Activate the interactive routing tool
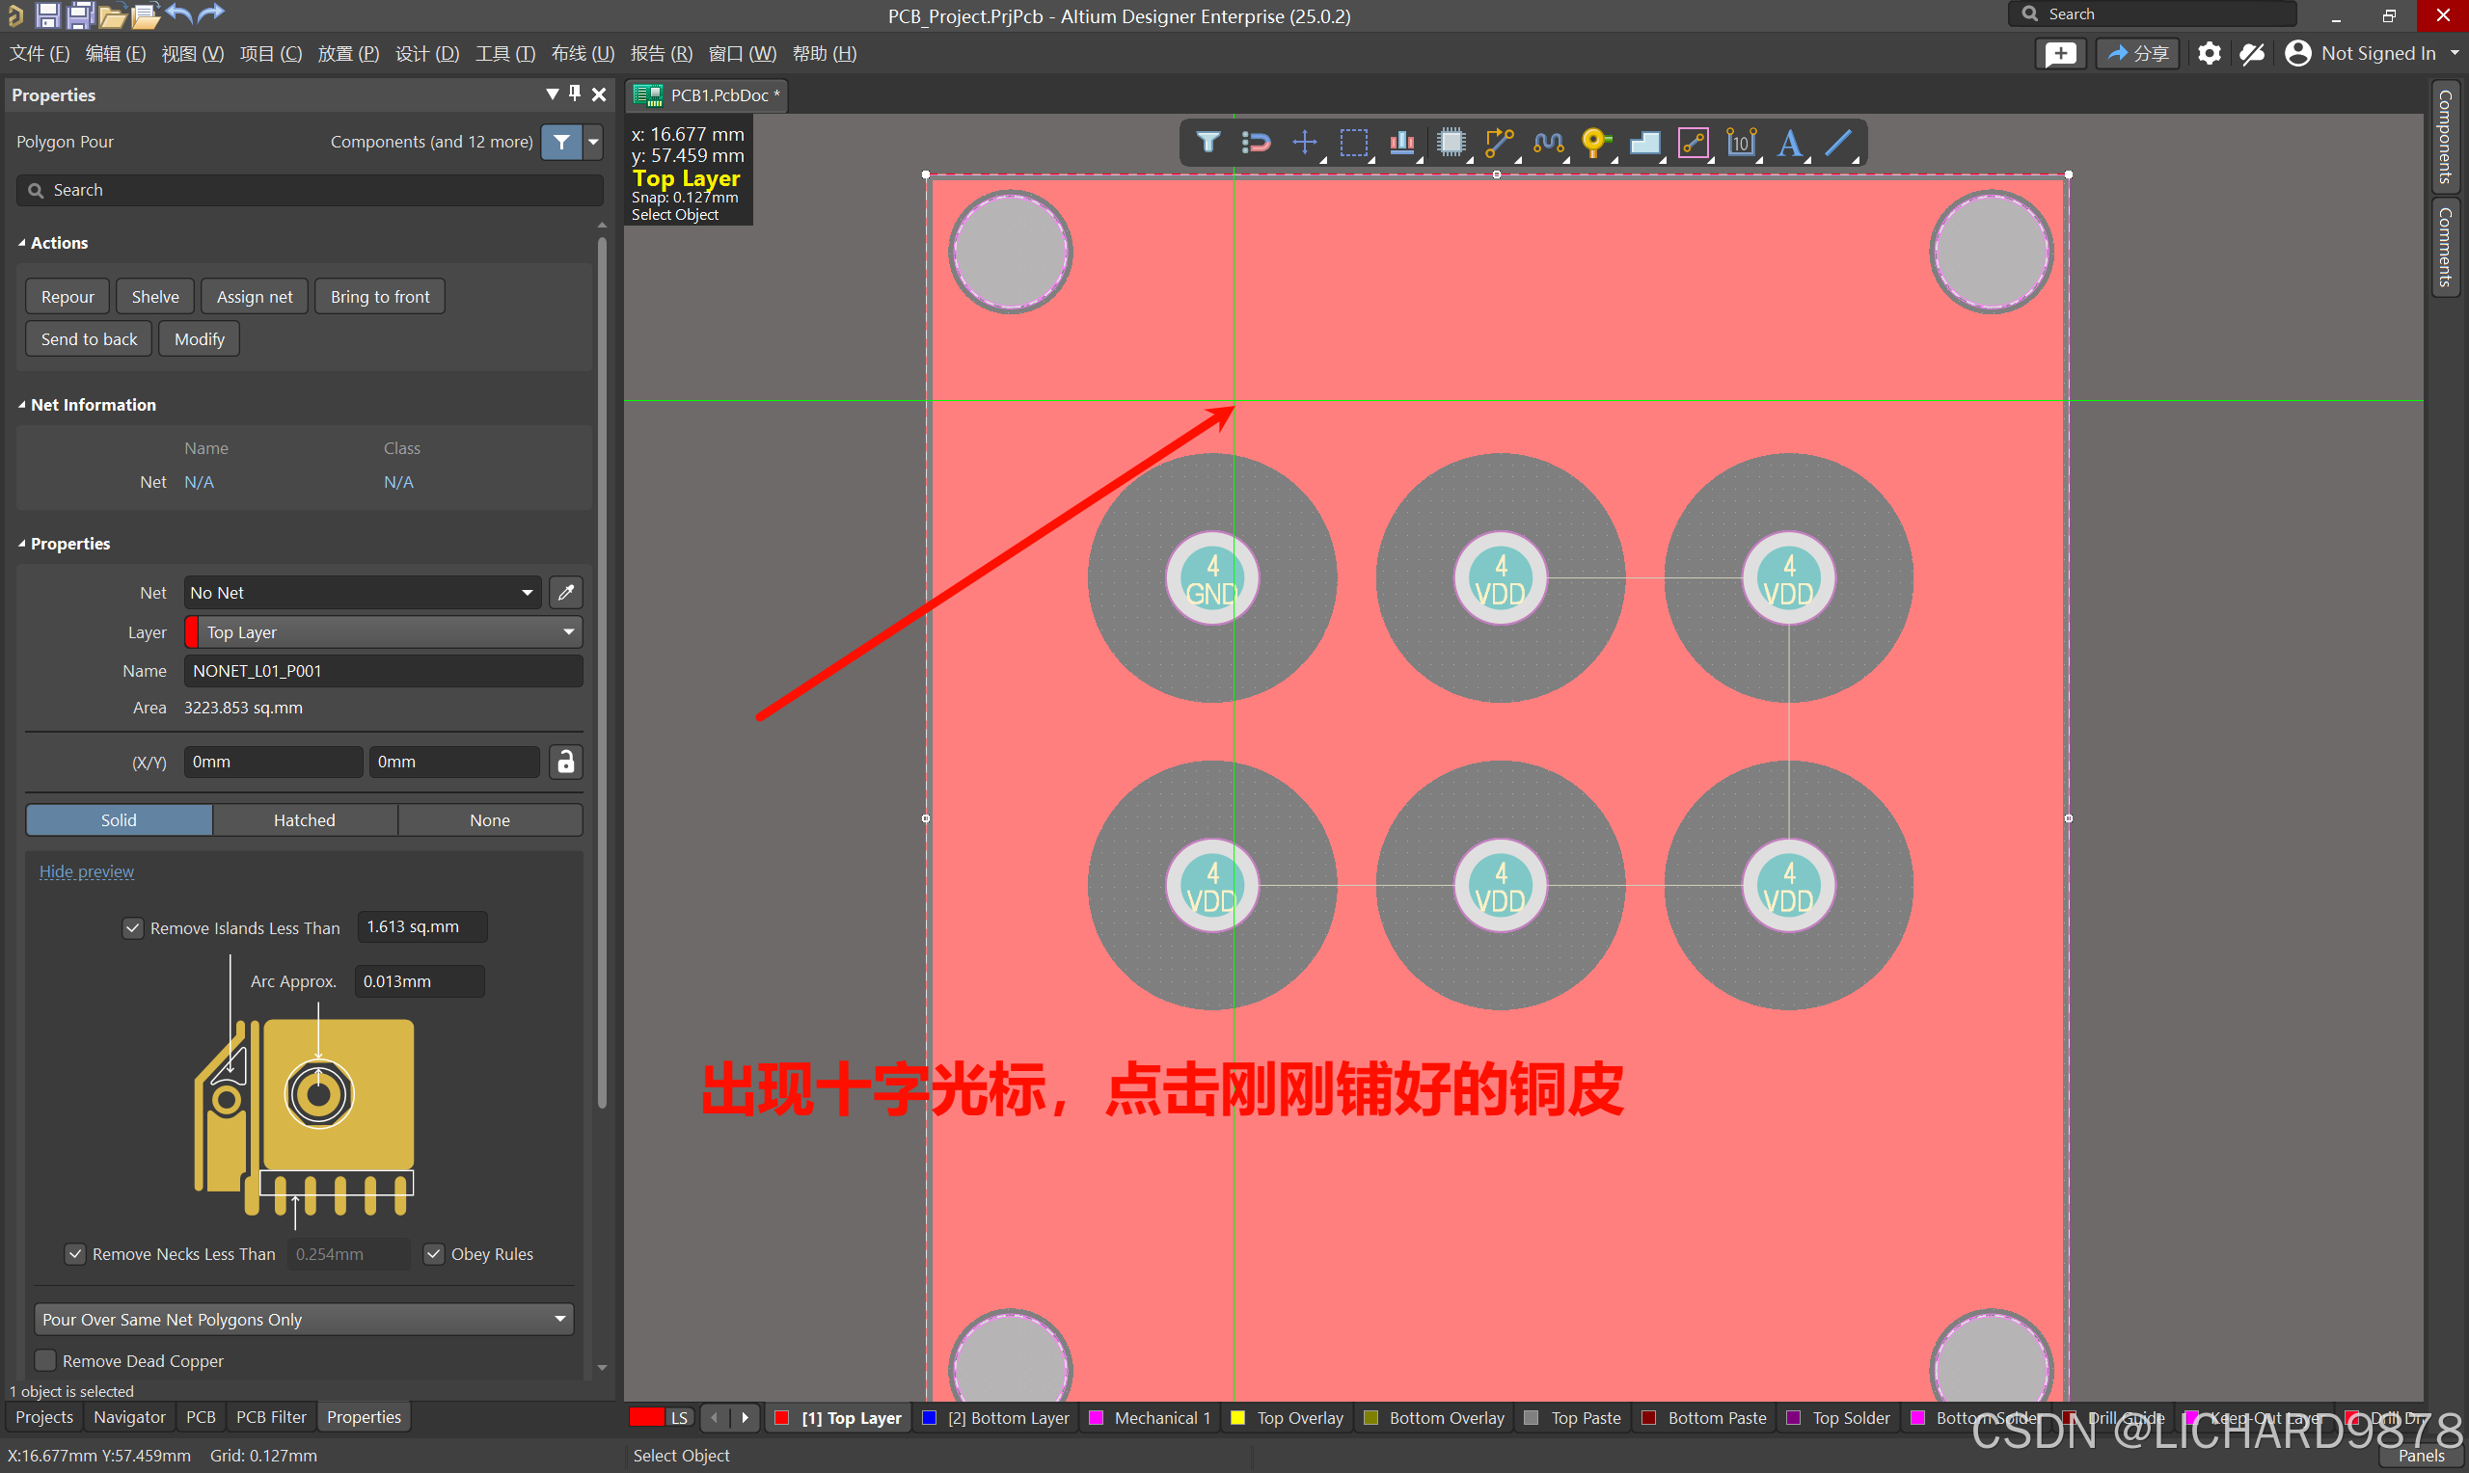 (1498, 142)
